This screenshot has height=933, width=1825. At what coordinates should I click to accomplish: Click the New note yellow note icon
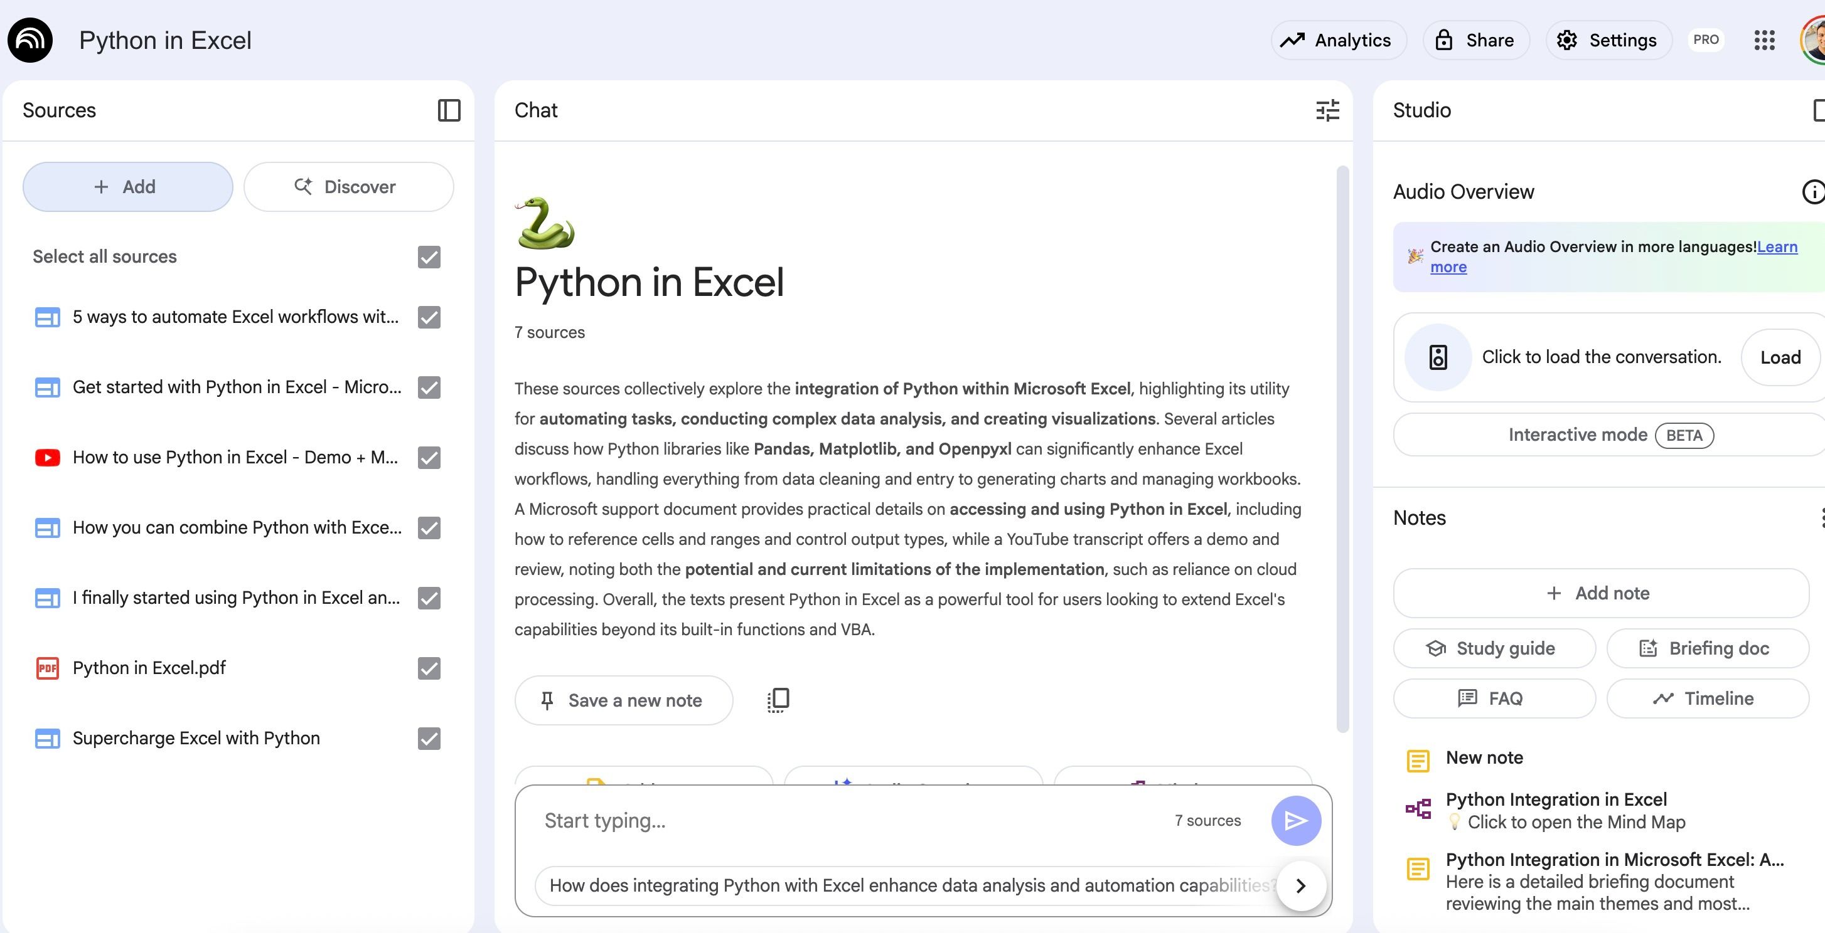(1418, 761)
